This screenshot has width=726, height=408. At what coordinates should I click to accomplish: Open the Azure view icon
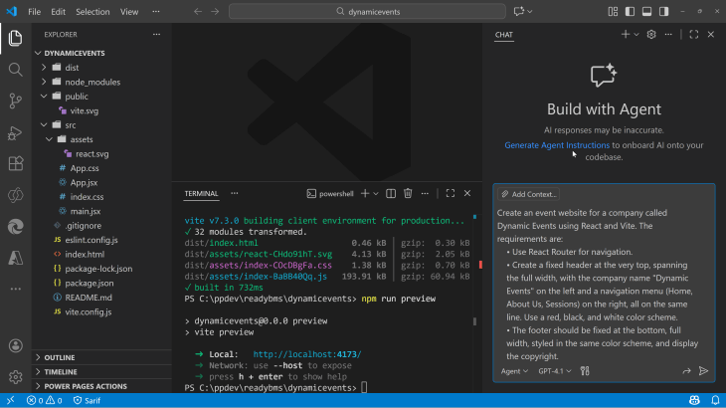coord(15,258)
